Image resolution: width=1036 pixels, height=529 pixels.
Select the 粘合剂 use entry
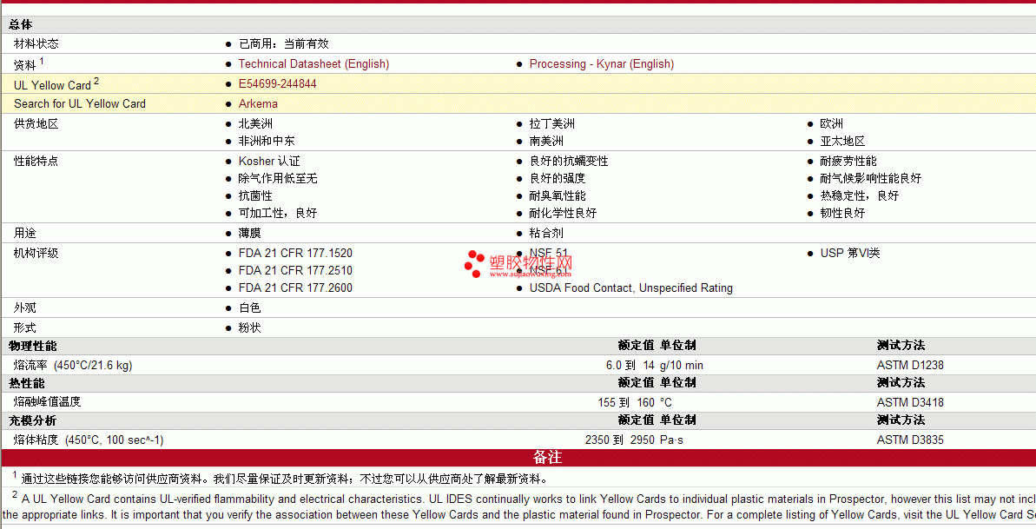[546, 233]
